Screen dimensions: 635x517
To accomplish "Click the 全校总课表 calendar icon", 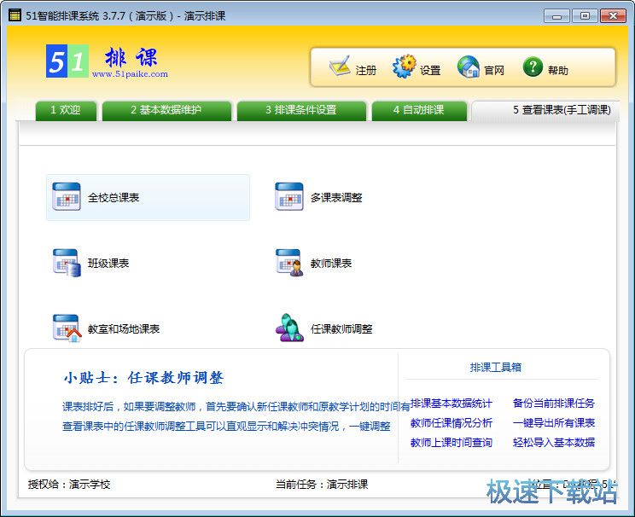I will pos(67,197).
